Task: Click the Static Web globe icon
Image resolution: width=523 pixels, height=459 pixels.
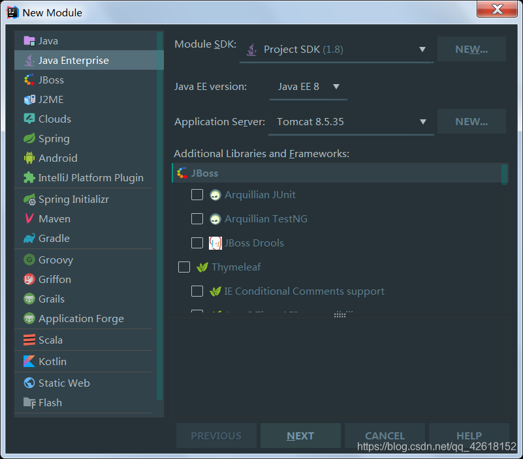Action: pyautogui.click(x=29, y=383)
